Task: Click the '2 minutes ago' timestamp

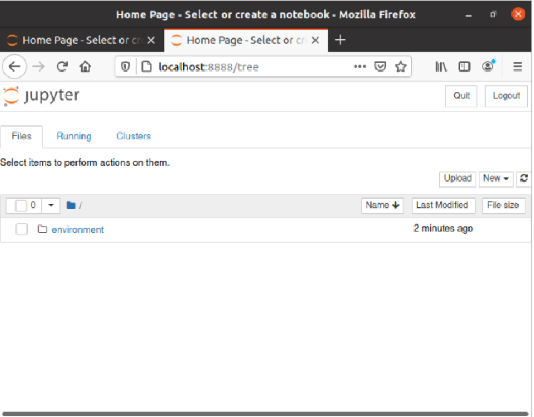Action: coord(443,228)
